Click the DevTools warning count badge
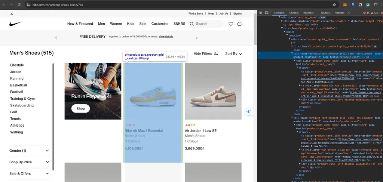Screen dimensions: 383x182 pyautogui.click(x=375, y=13)
